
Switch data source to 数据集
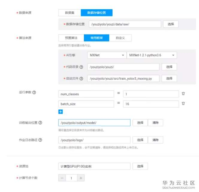[70, 13]
